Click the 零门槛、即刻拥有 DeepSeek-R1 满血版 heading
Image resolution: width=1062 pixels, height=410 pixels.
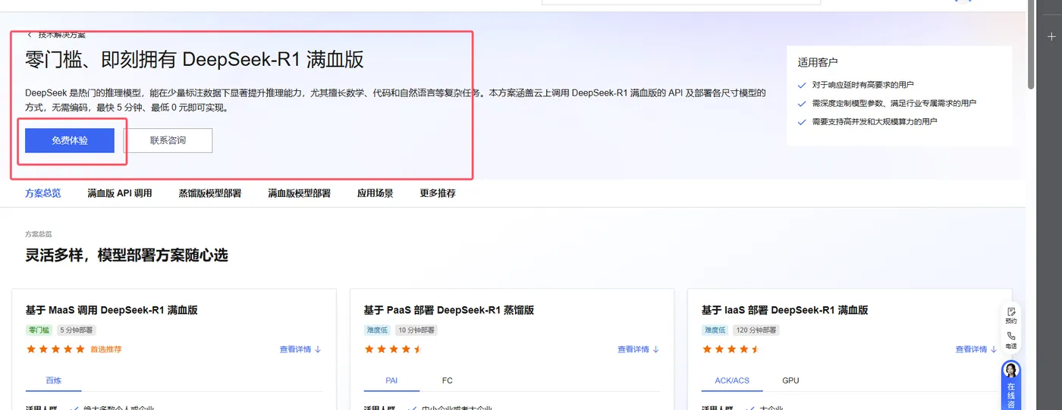pyautogui.click(x=195, y=60)
